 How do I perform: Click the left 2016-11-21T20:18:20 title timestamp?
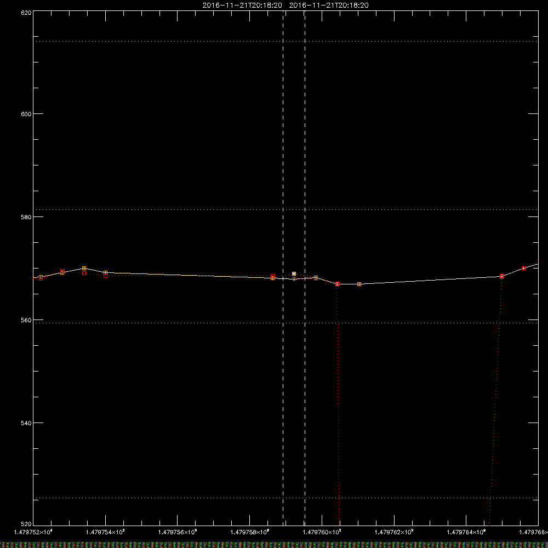point(242,5)
